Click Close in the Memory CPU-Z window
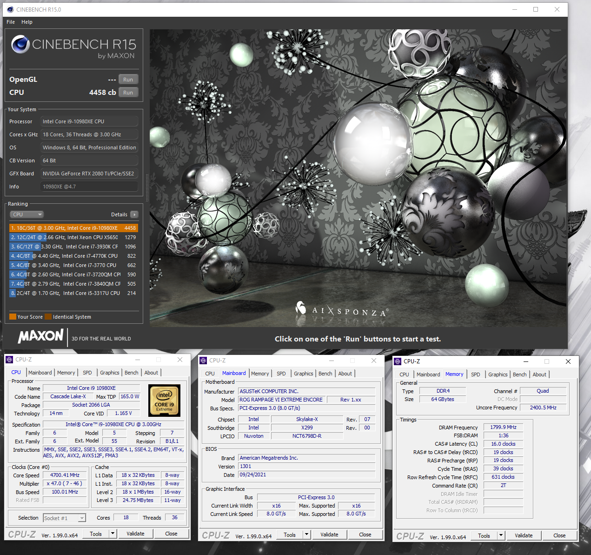591x555 pixels. coord(559,535)
